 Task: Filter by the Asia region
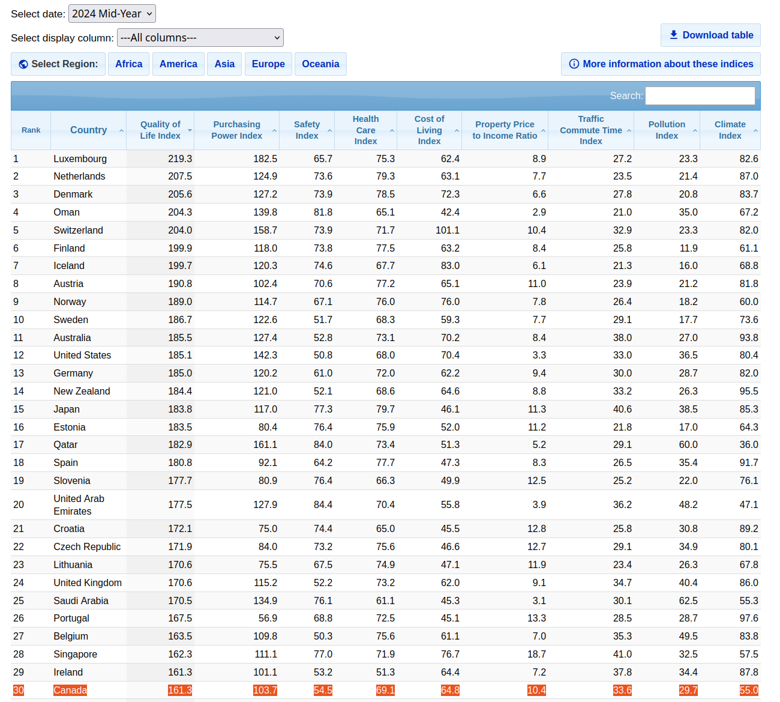coord(224,64)
